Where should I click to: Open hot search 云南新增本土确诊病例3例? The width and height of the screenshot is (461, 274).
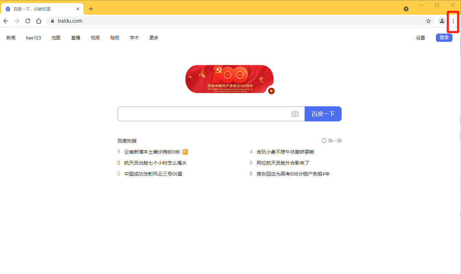pyautogui.click(x=152, y=152)
